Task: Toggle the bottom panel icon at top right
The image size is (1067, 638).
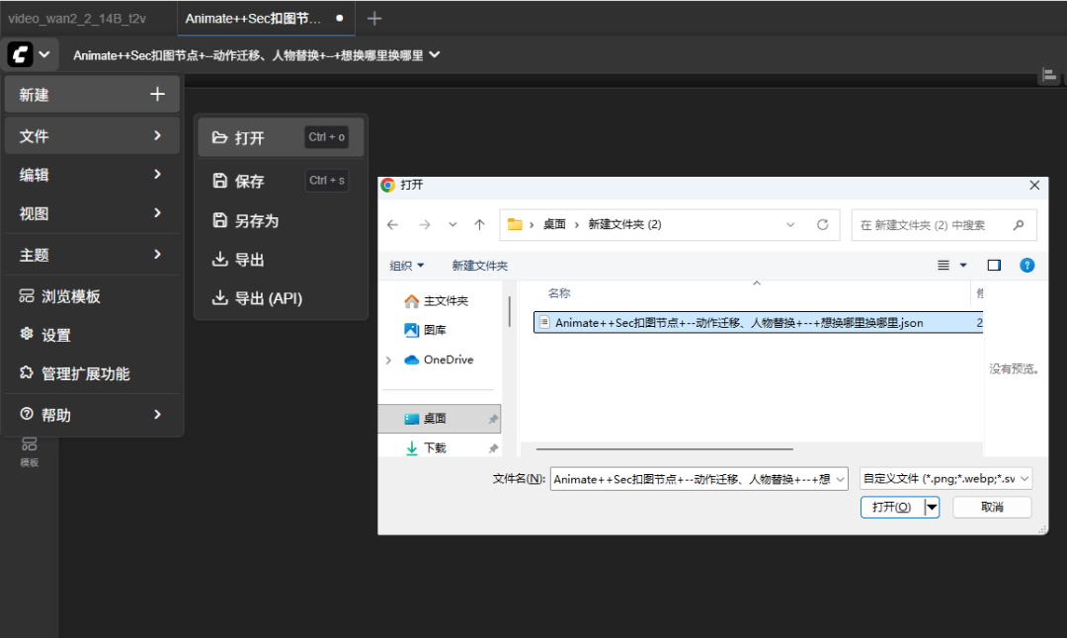Action: coord(1049,75)
